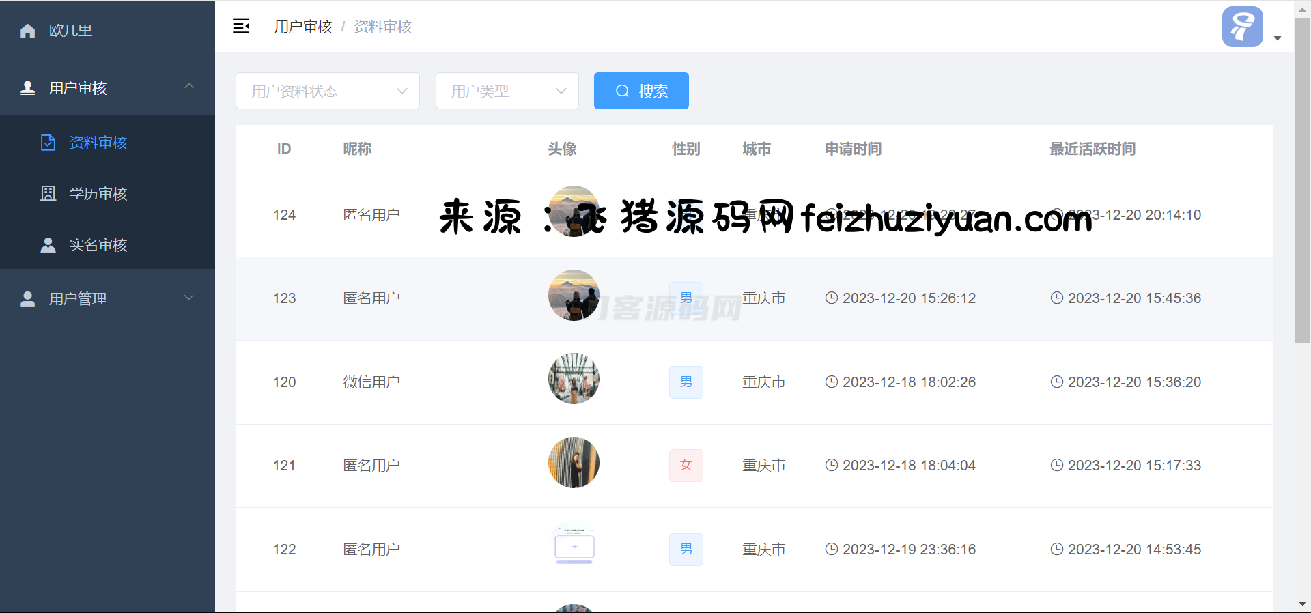Go to 学历审核 menu item
Image resolution: width=1311 pixels, height=613 pixels.
click(x=98, y=194)
